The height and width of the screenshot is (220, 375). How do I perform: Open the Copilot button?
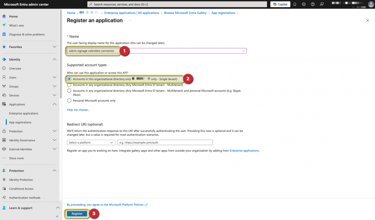(x=280, y=4)
